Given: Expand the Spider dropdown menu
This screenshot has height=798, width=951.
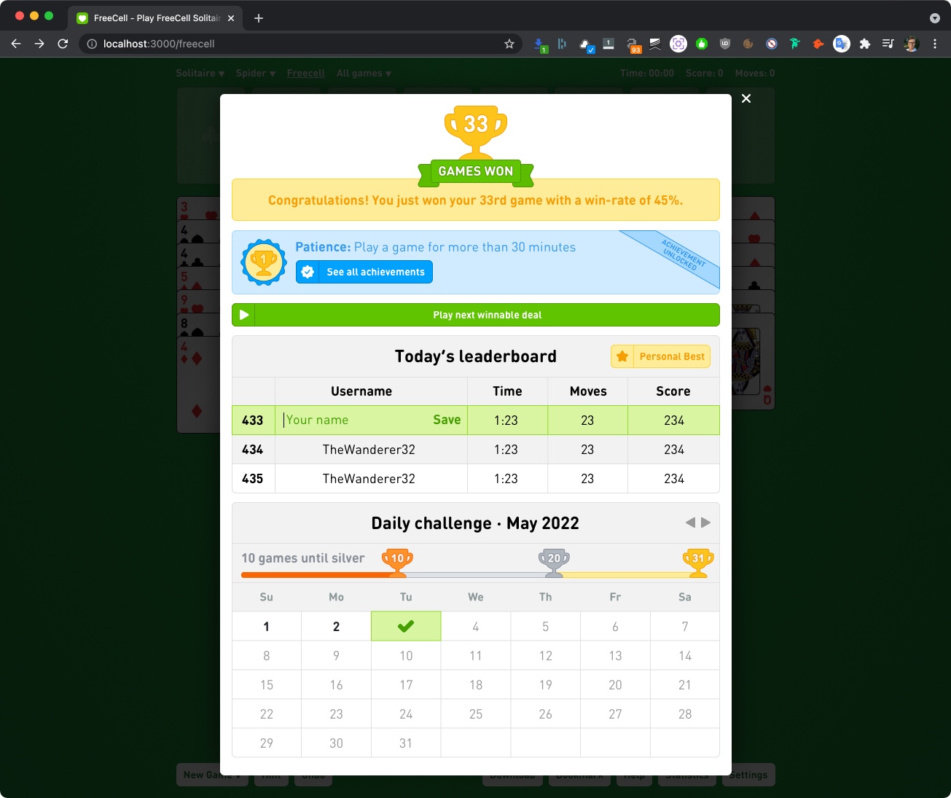Looking at the screenshot, I should click(255, 73).
